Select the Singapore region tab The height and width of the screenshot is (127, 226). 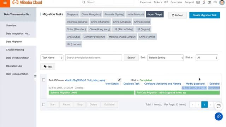click(x=72, y=14)
